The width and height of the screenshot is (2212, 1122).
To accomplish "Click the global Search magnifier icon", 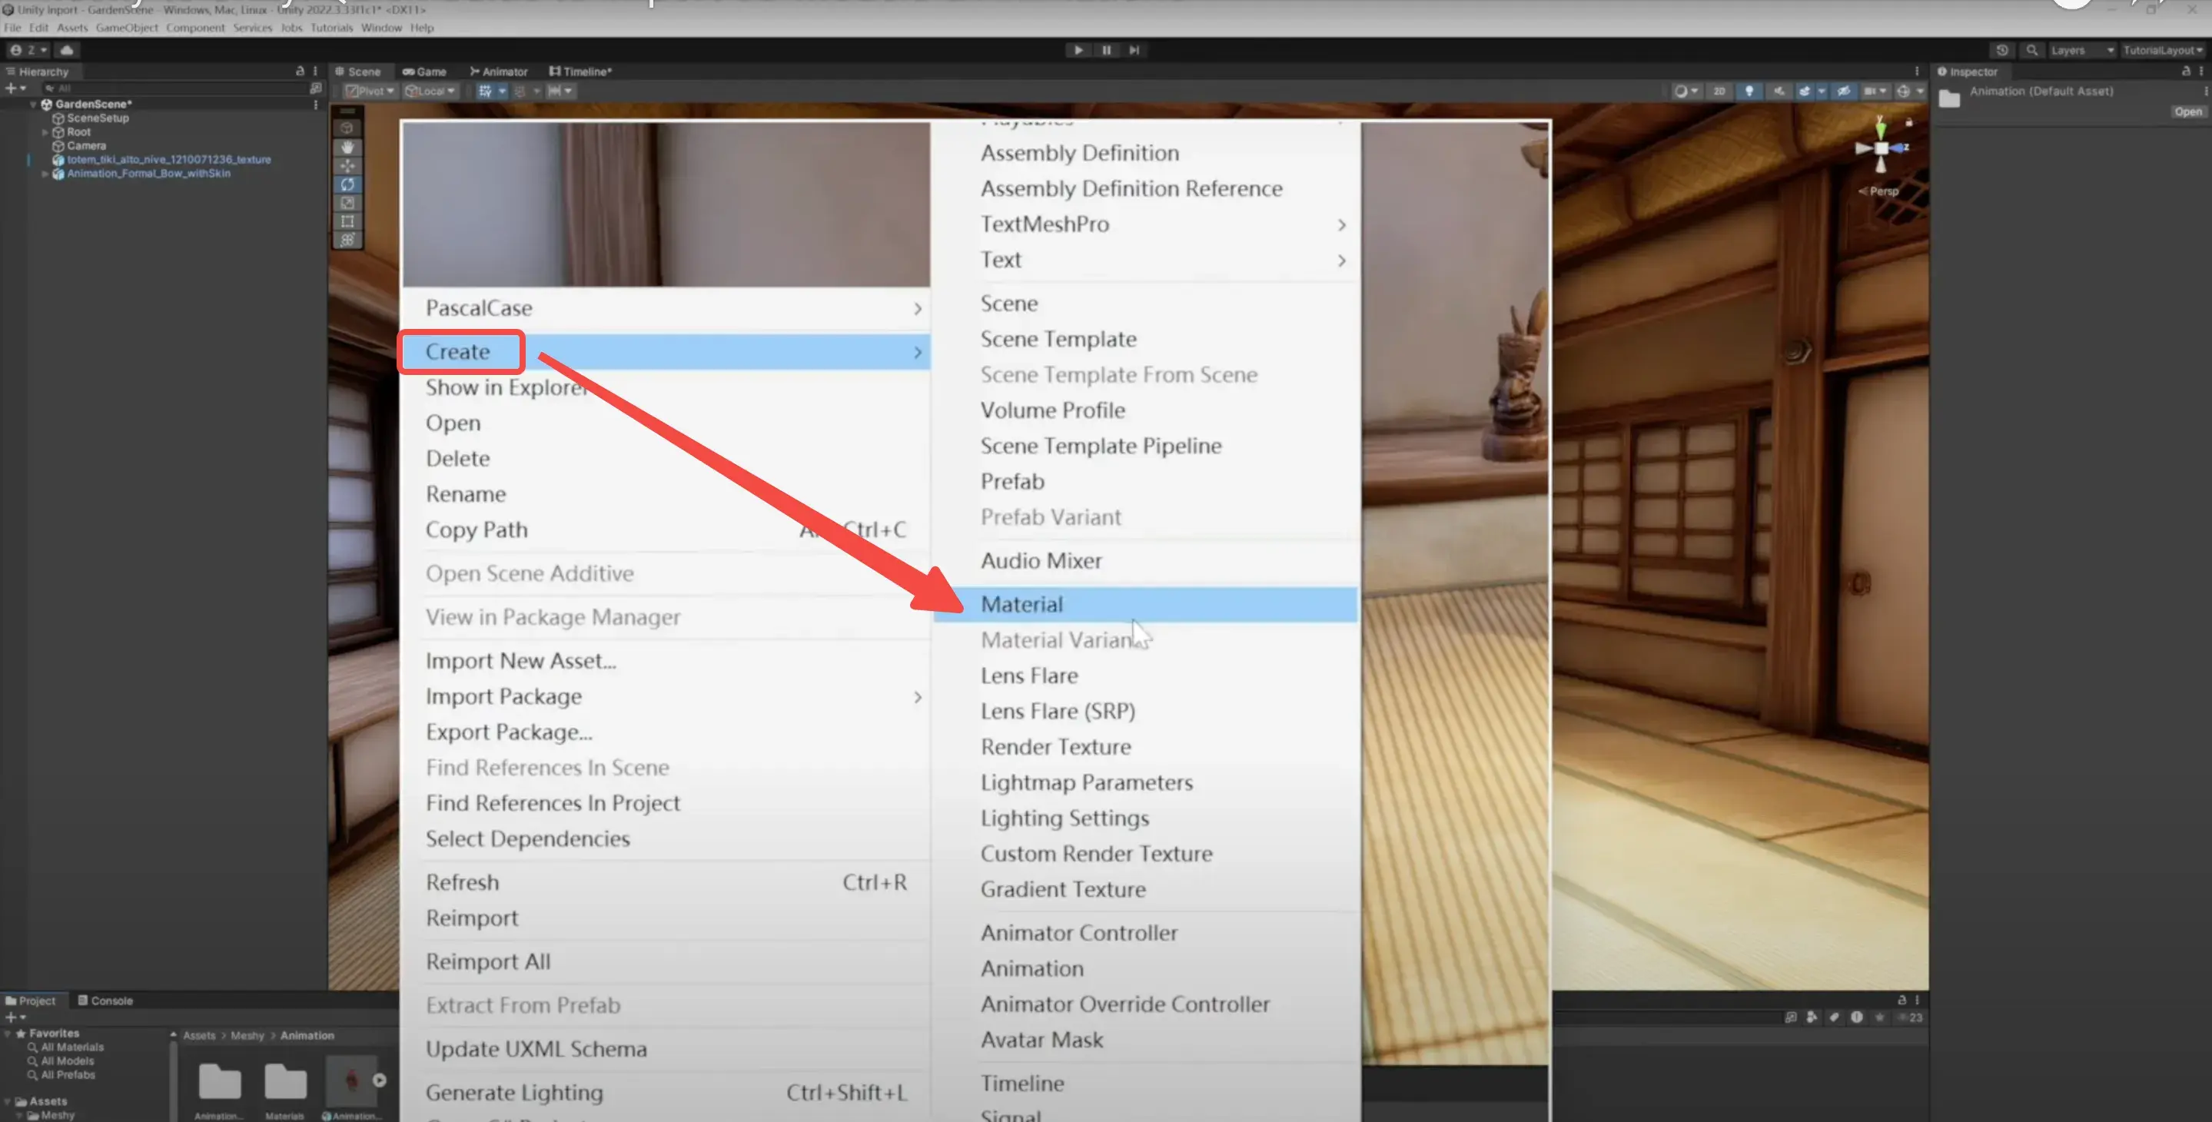I will [x=2031, y=50].
